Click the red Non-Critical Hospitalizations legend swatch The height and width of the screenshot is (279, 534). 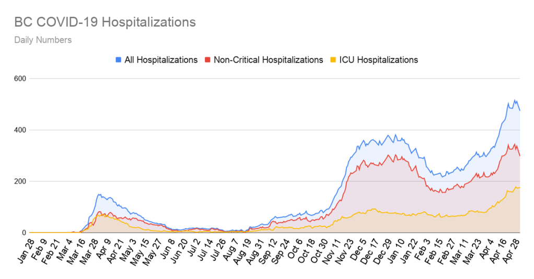coord(207,60)
